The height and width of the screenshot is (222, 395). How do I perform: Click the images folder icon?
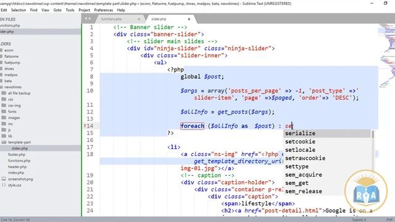coord(4,118)
